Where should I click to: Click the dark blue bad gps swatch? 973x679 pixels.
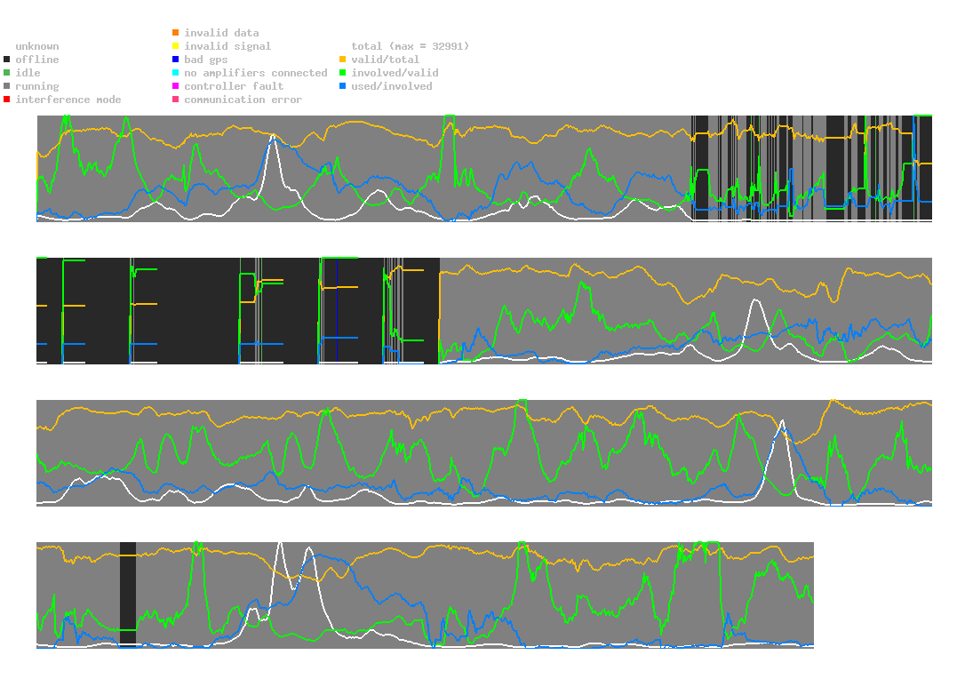(x=176, y=60)
